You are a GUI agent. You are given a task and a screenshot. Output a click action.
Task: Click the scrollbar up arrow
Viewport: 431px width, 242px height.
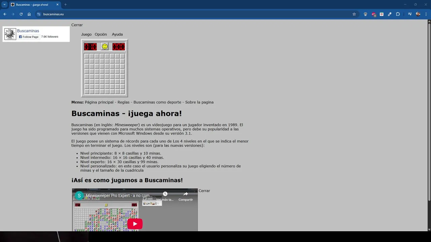pos(429,22)
